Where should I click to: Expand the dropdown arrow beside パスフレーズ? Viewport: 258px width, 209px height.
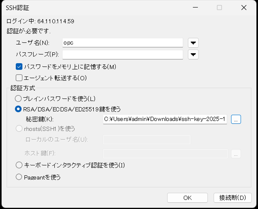click(x=193, y=55)
